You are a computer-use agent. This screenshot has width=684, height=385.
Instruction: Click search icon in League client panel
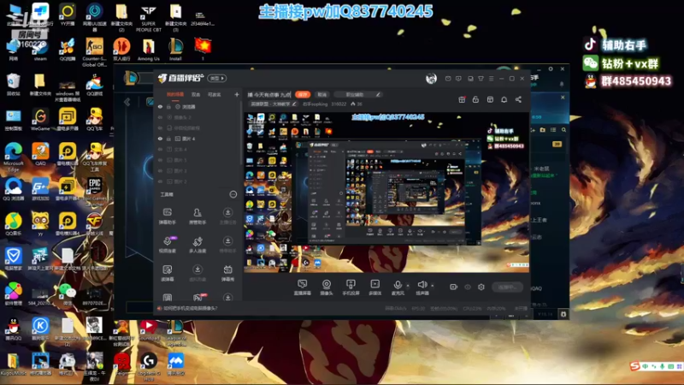click(x=563, y=130)
